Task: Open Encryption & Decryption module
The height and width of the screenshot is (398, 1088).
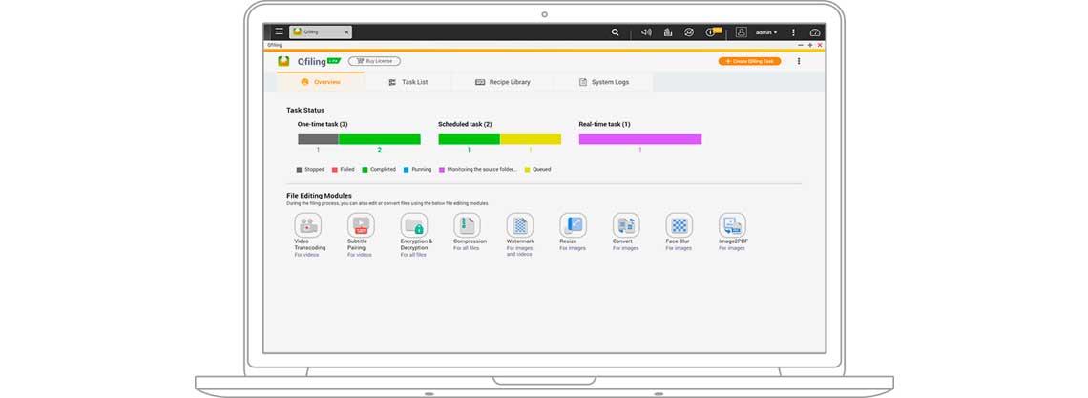Action: [x=414, y=226]
